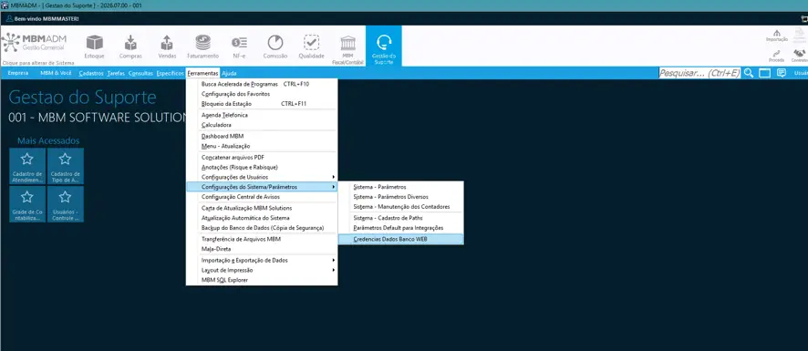Open the Compras module

pos(130,46)
